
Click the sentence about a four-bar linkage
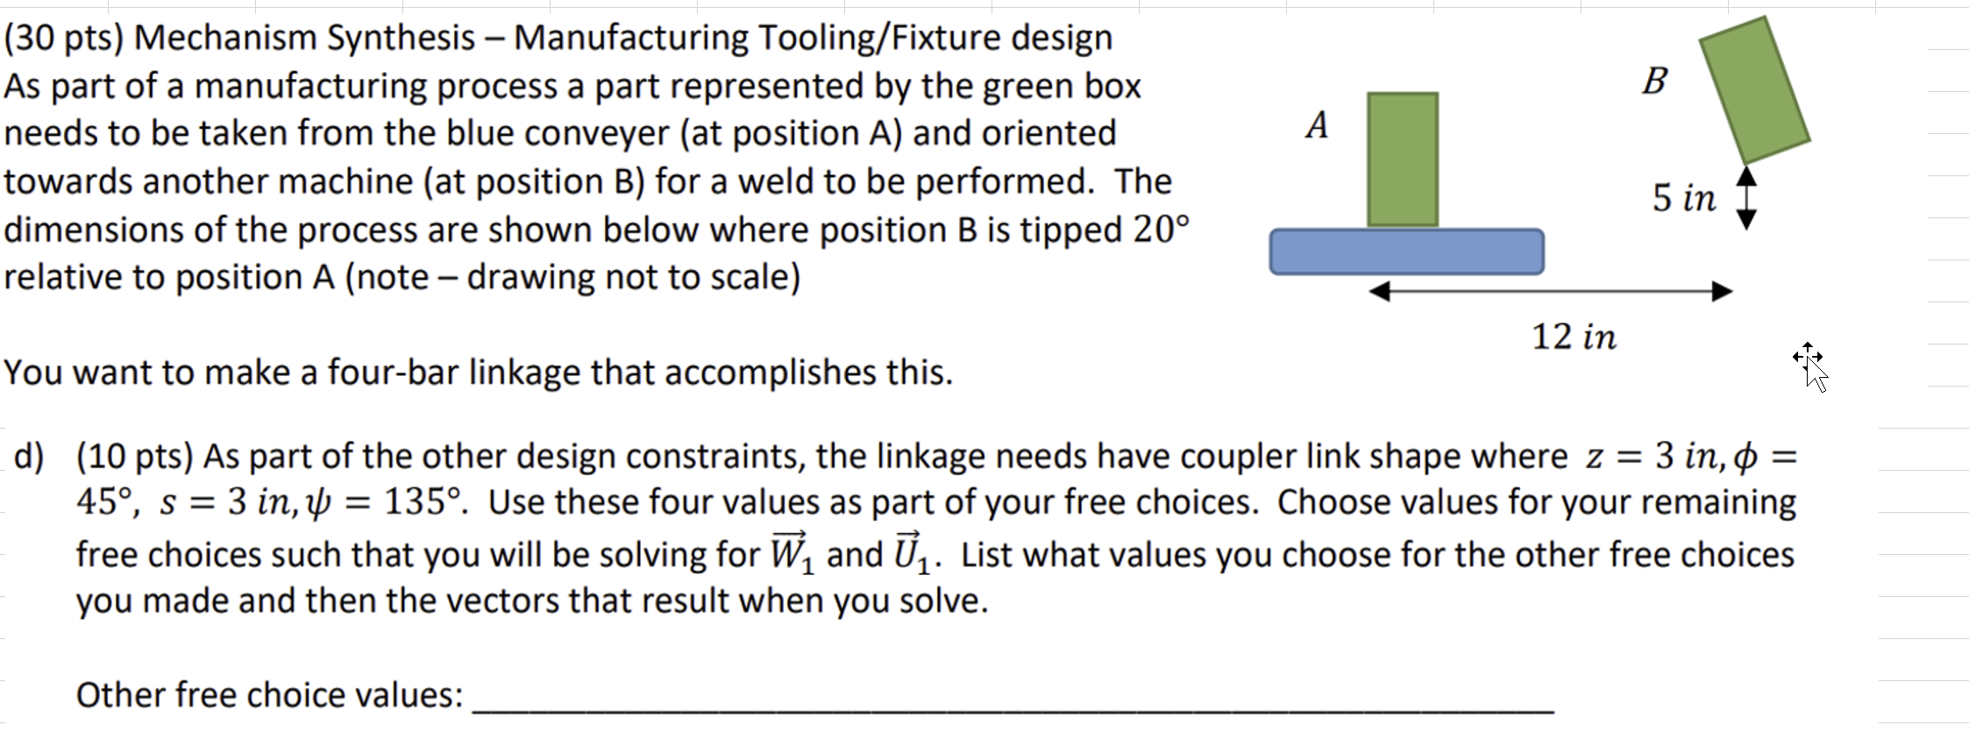click(478, 373)
